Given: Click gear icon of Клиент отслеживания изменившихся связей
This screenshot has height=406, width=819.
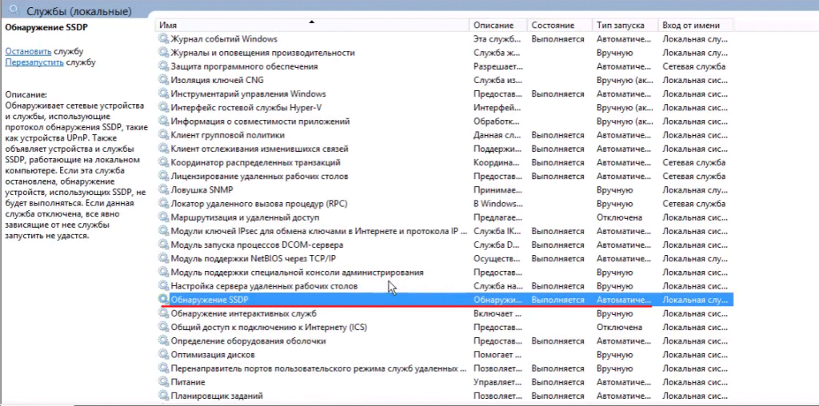Looking at the screenshot, I should point(163,149).
